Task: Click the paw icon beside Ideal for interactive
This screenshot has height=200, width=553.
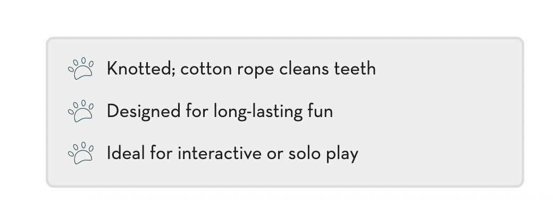Action: click(81, 153)
